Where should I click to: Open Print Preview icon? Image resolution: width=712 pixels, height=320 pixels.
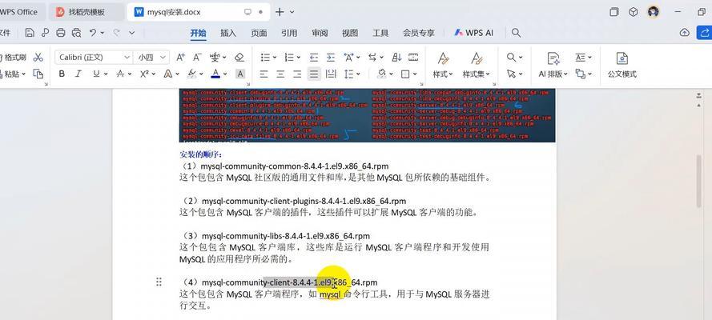pos(76,33)
